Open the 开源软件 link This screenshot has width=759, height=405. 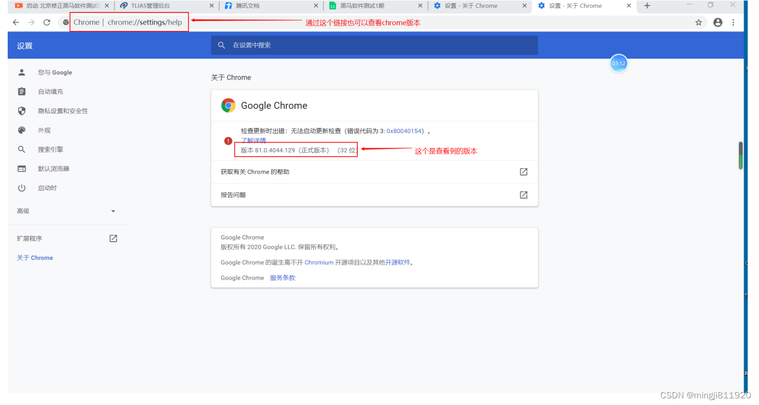pyautogui.click(x=398, y=262)
